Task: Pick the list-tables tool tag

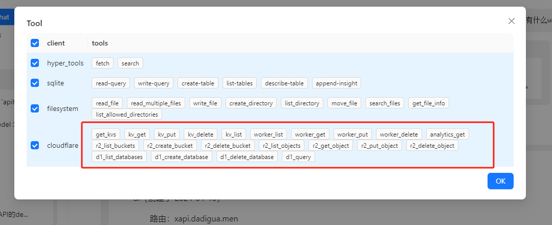Action: pos(239,83)
